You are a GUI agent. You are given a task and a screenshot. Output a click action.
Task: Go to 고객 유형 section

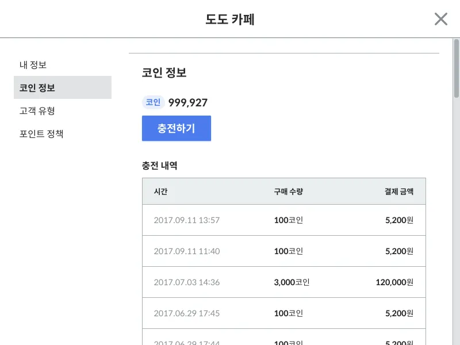coord(37,111)
